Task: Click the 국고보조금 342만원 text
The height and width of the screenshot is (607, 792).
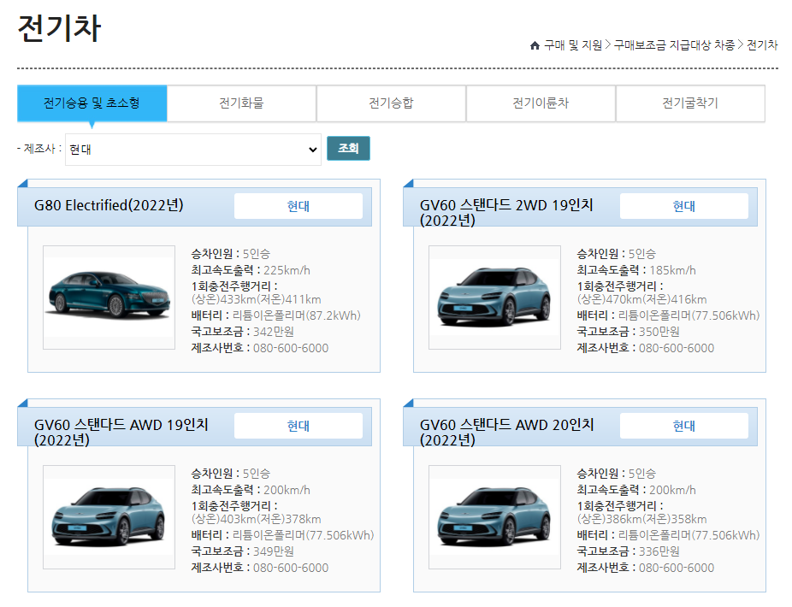Action: [242, 332]
